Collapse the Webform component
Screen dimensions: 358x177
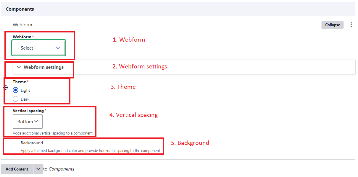pos(332,25)
